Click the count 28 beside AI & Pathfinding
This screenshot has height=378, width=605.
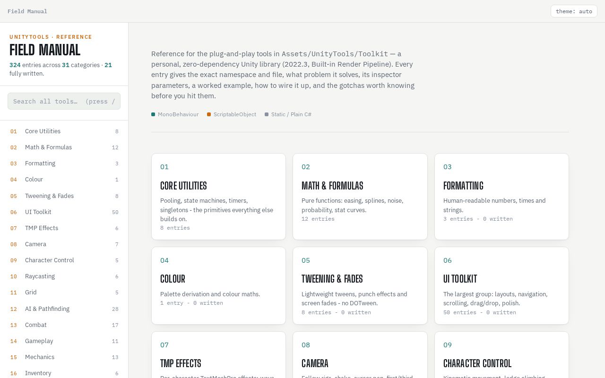coord(115,309)
